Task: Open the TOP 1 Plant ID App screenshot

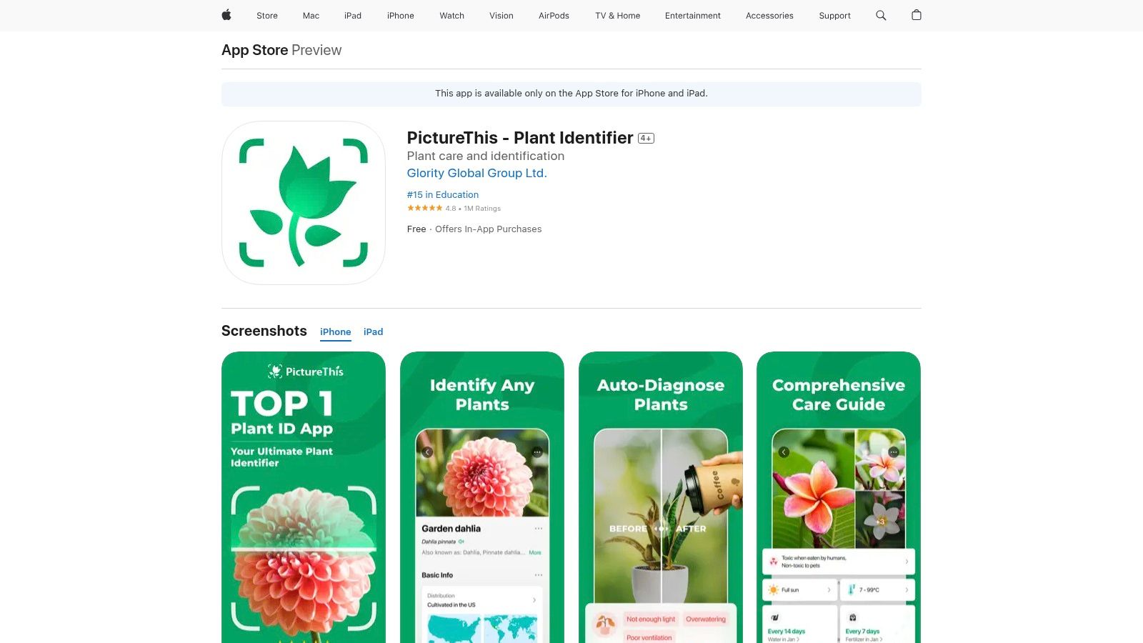Action: (304, 497)
